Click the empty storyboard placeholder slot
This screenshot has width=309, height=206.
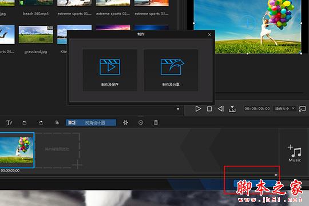(x=58, y=150)
